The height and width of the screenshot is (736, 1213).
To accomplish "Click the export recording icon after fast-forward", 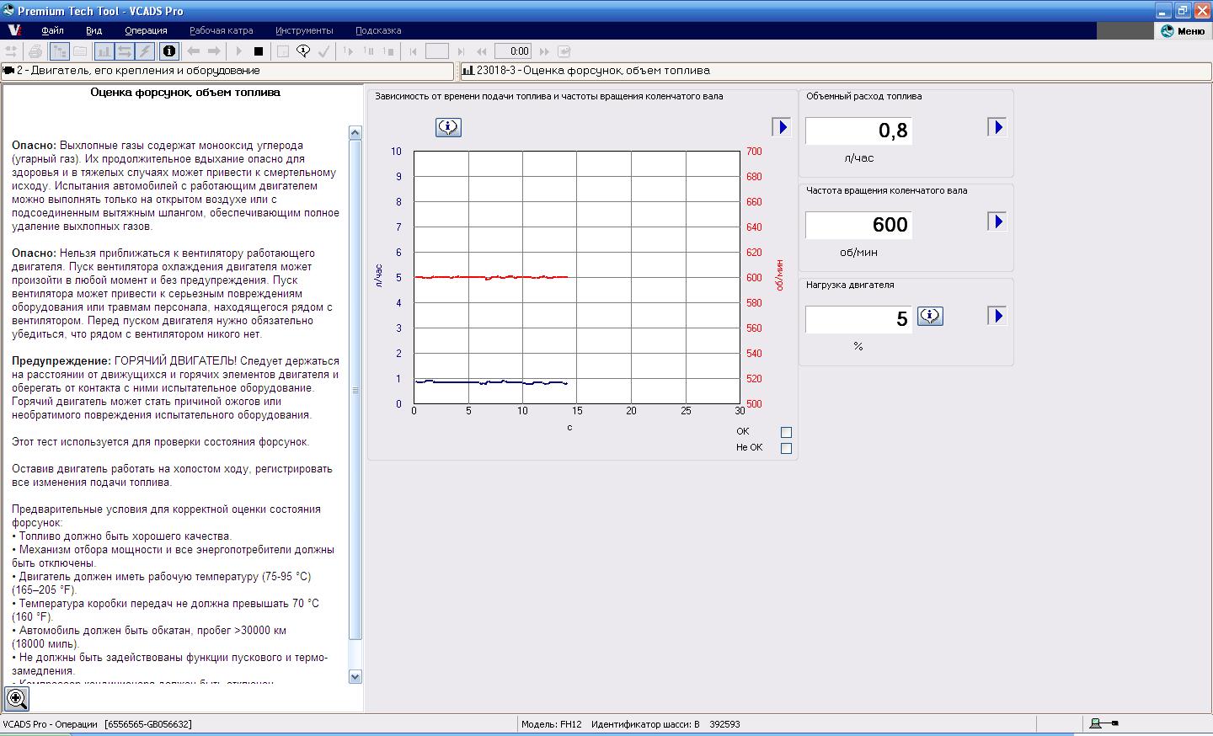I will (564, 51).
